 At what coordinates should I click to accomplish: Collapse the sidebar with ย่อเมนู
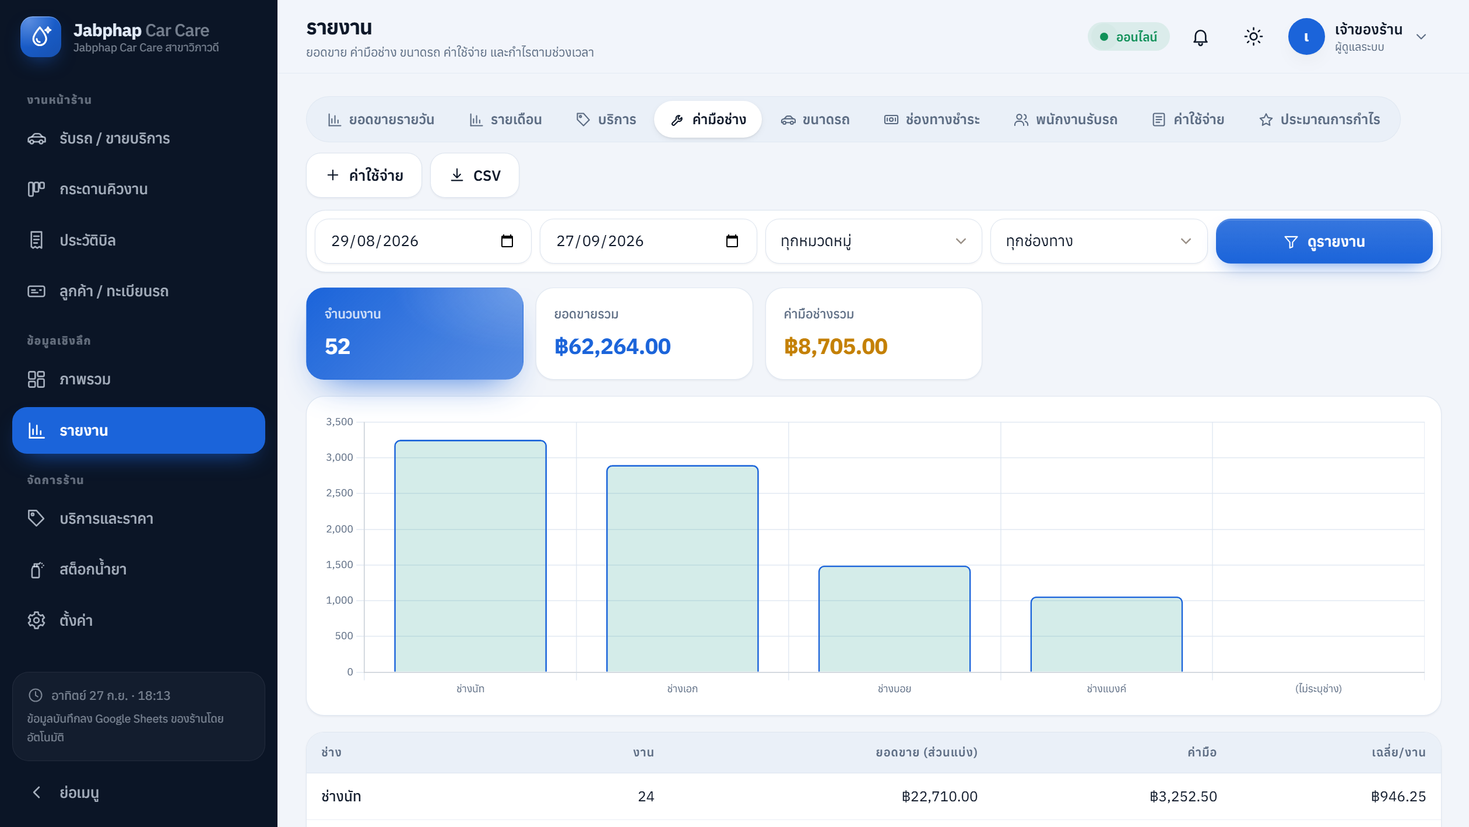click(x=139, y=792)
